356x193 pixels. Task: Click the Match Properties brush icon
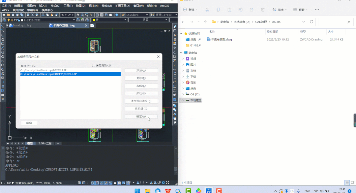56,15
